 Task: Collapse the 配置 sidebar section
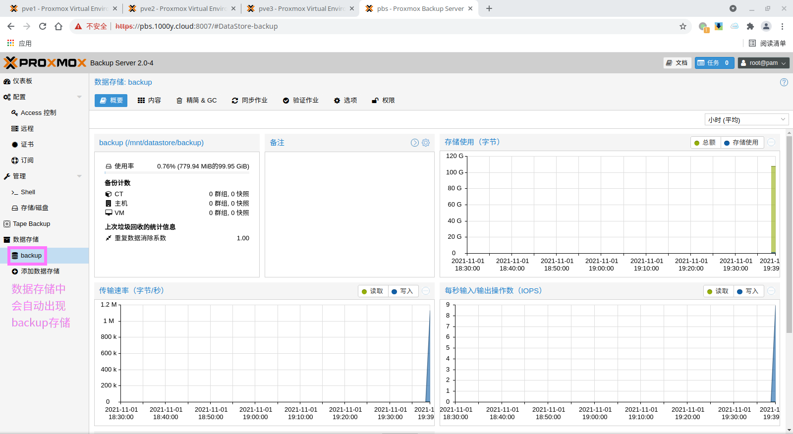click(x=79, y=97)
